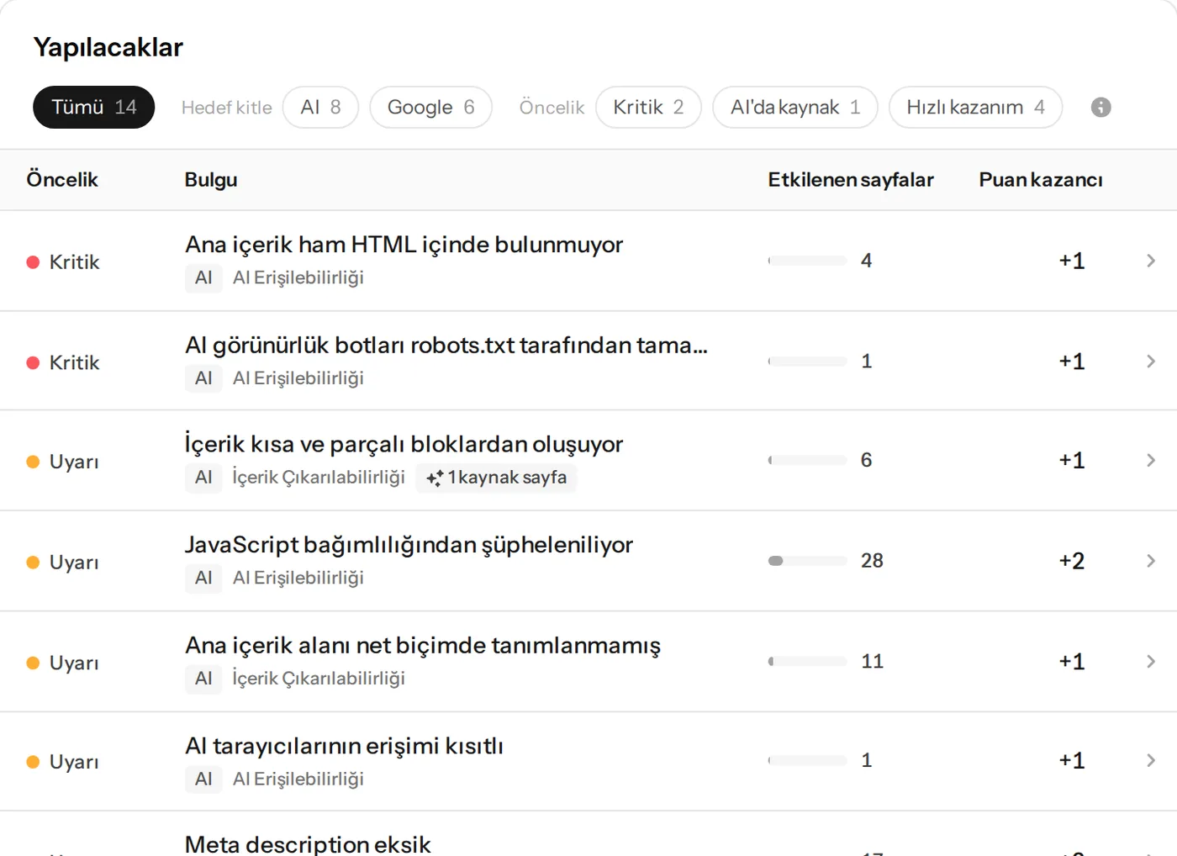The image size is (1177, 856).
Task: Click red Kritik dot in robots.txt row
Action: 34,363
